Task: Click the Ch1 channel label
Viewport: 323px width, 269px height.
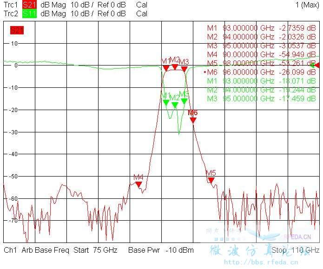Action: tap(10, 250)
